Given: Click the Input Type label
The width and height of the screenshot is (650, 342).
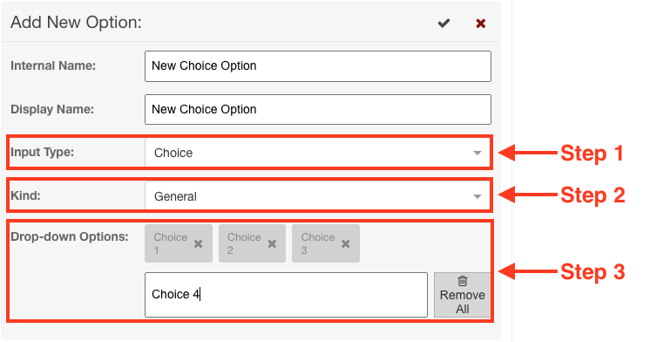Looking at the screenshot, I should click(x=43, y=153).
